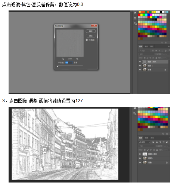Close the High Pass dialog with red X

point(94,26)
